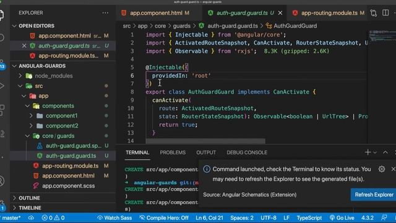Click TypeScript version 4.3.2 in status bar

pyautogui.click(x=367, y=217)
